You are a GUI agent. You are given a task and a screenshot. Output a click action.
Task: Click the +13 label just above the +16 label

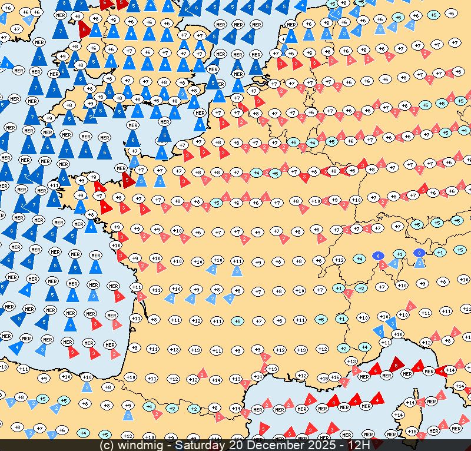[x=351, y=361]
